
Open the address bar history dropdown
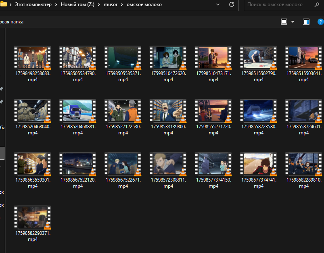coord(218,4)
